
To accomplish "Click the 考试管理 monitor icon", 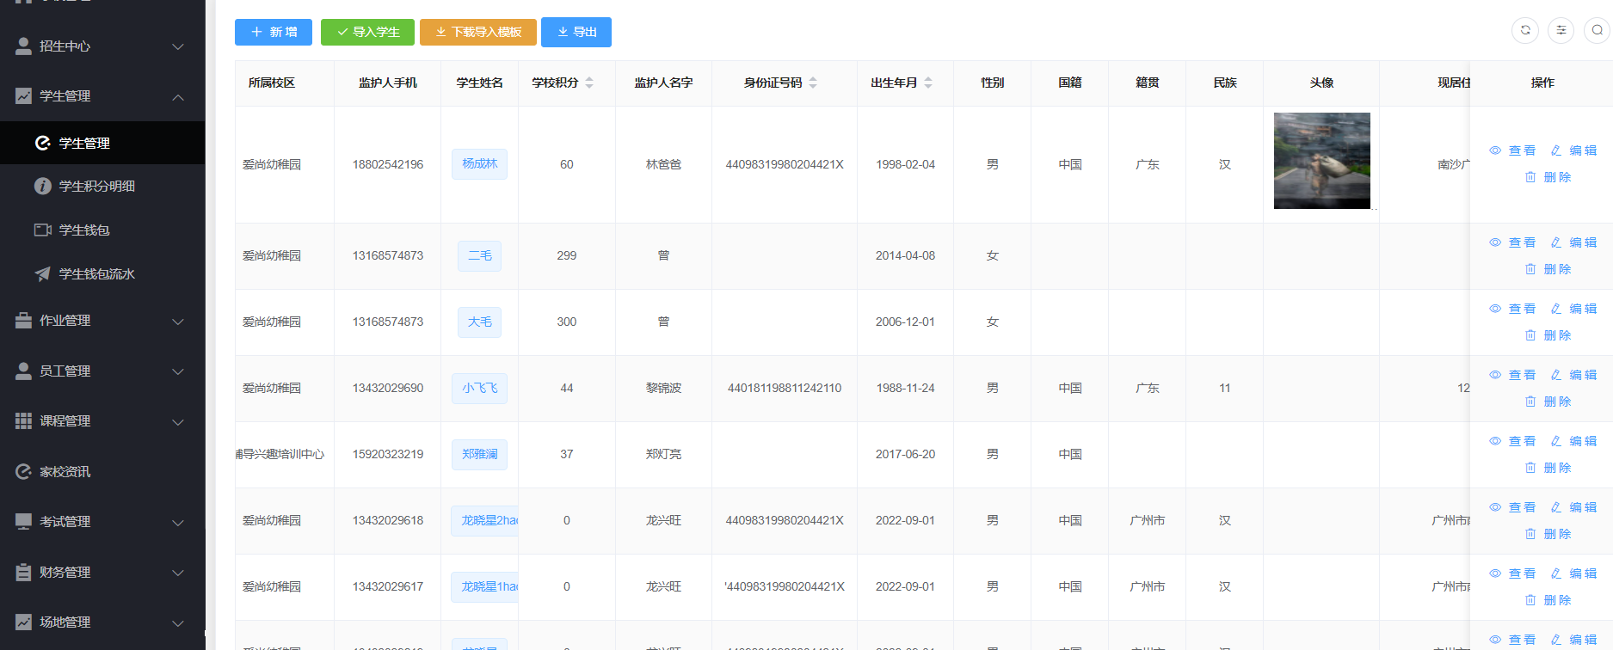I will (24, 522).
